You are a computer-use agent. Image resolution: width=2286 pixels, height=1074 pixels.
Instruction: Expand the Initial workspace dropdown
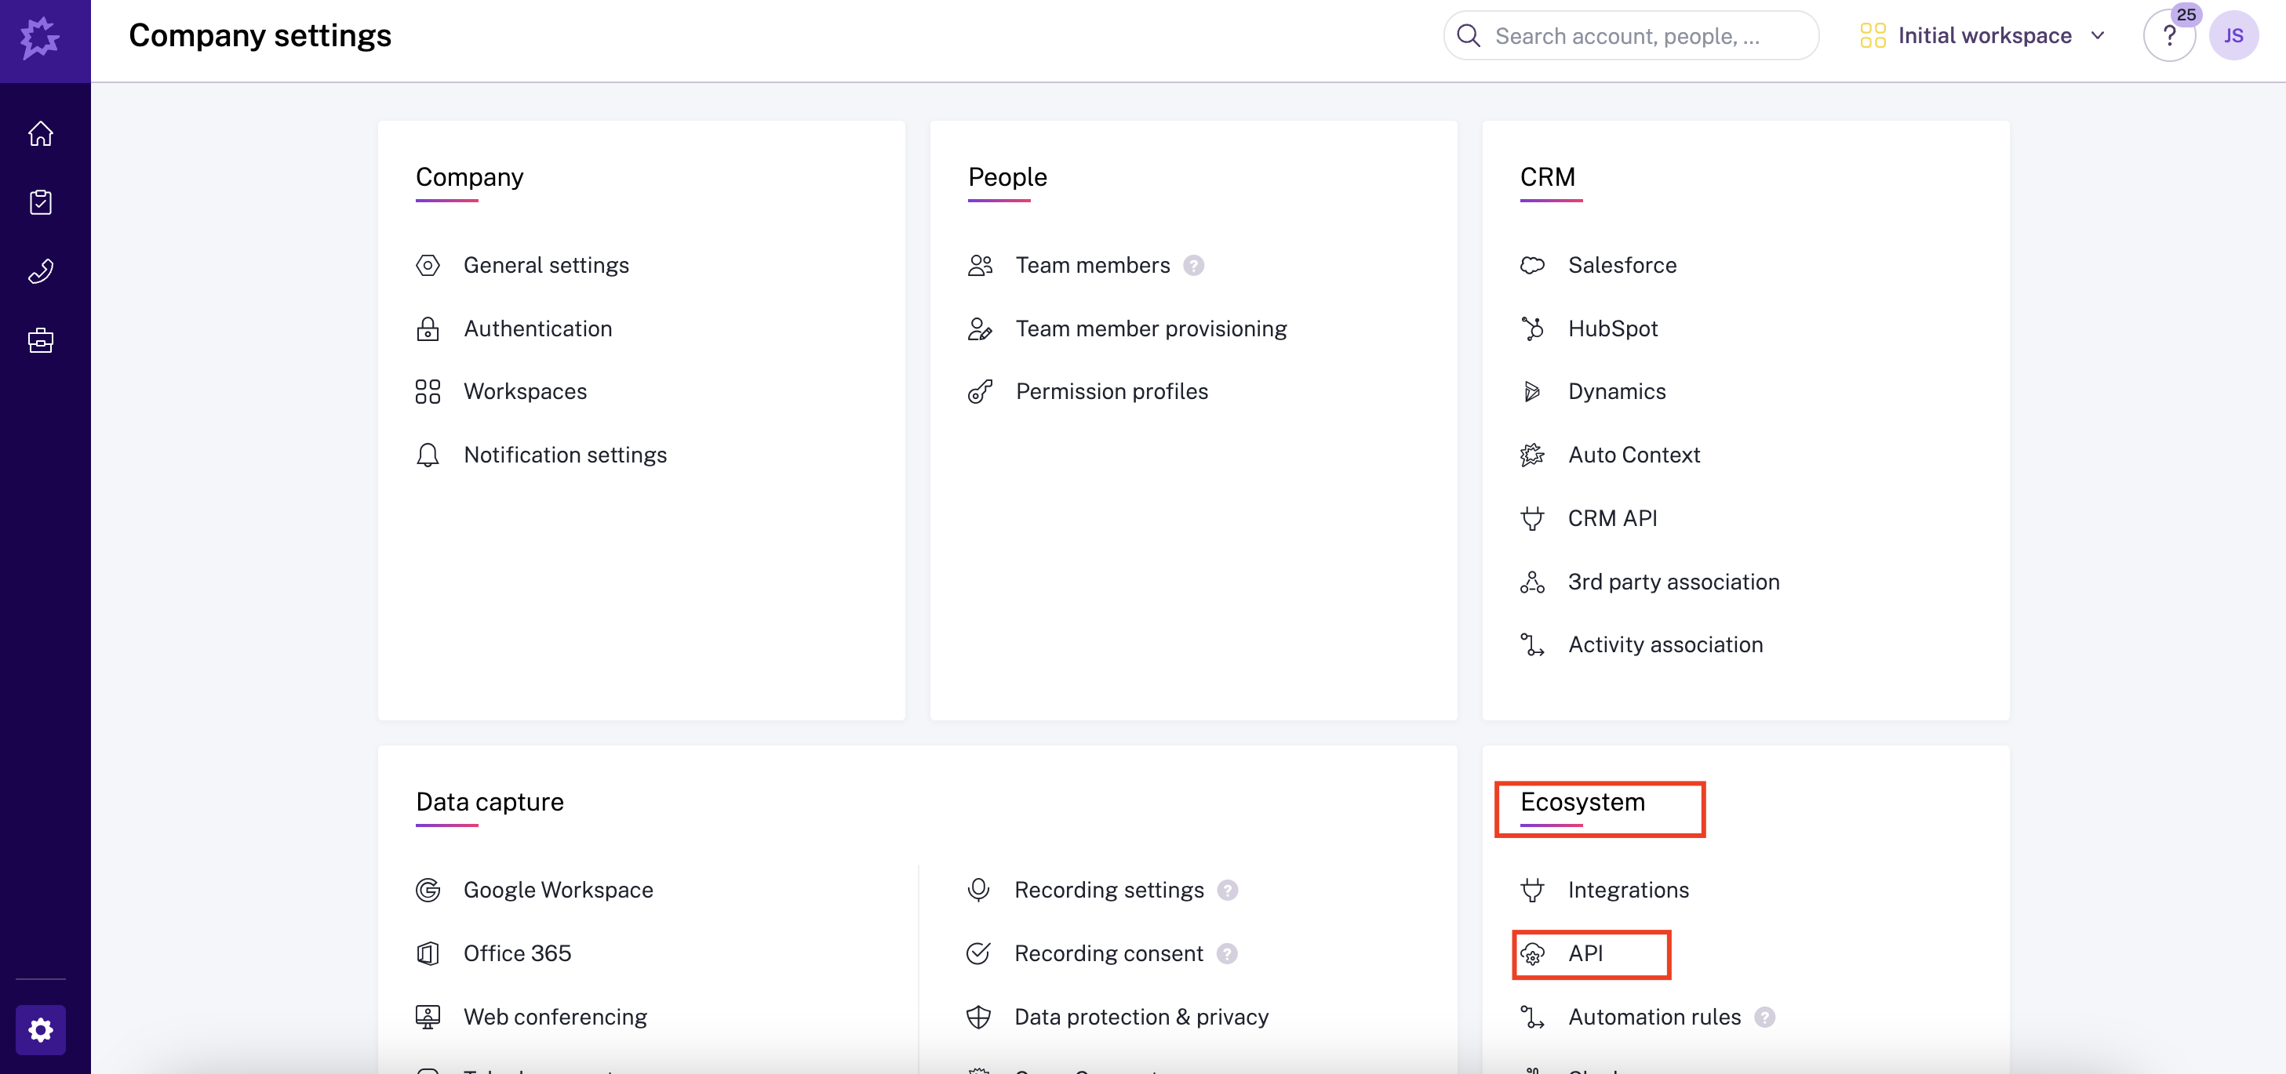click(x=1984, y=35)
